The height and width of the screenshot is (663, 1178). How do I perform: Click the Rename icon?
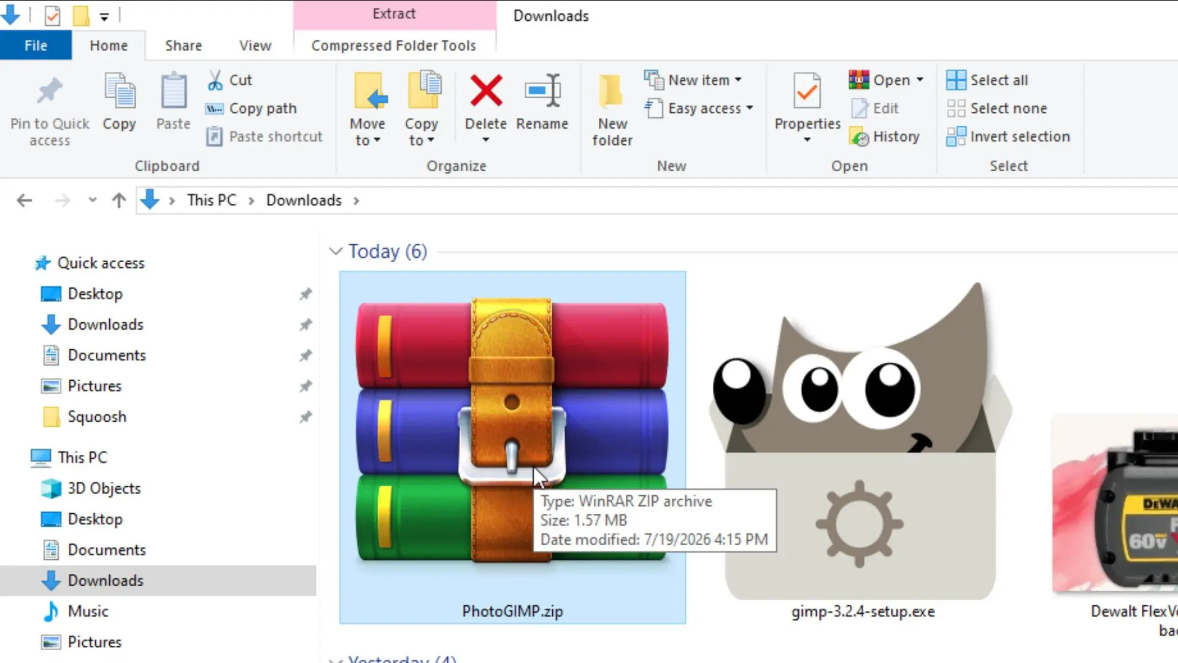(x=542, y=91)
